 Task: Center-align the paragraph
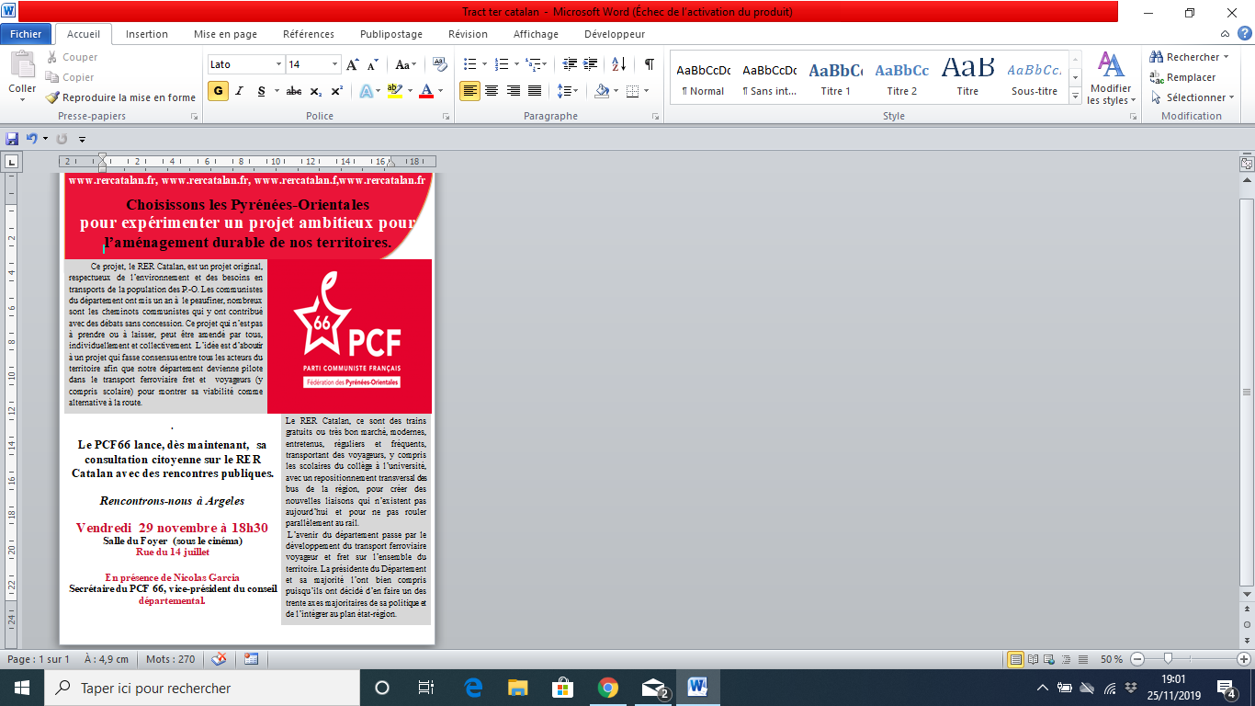[x=492, y=91]
